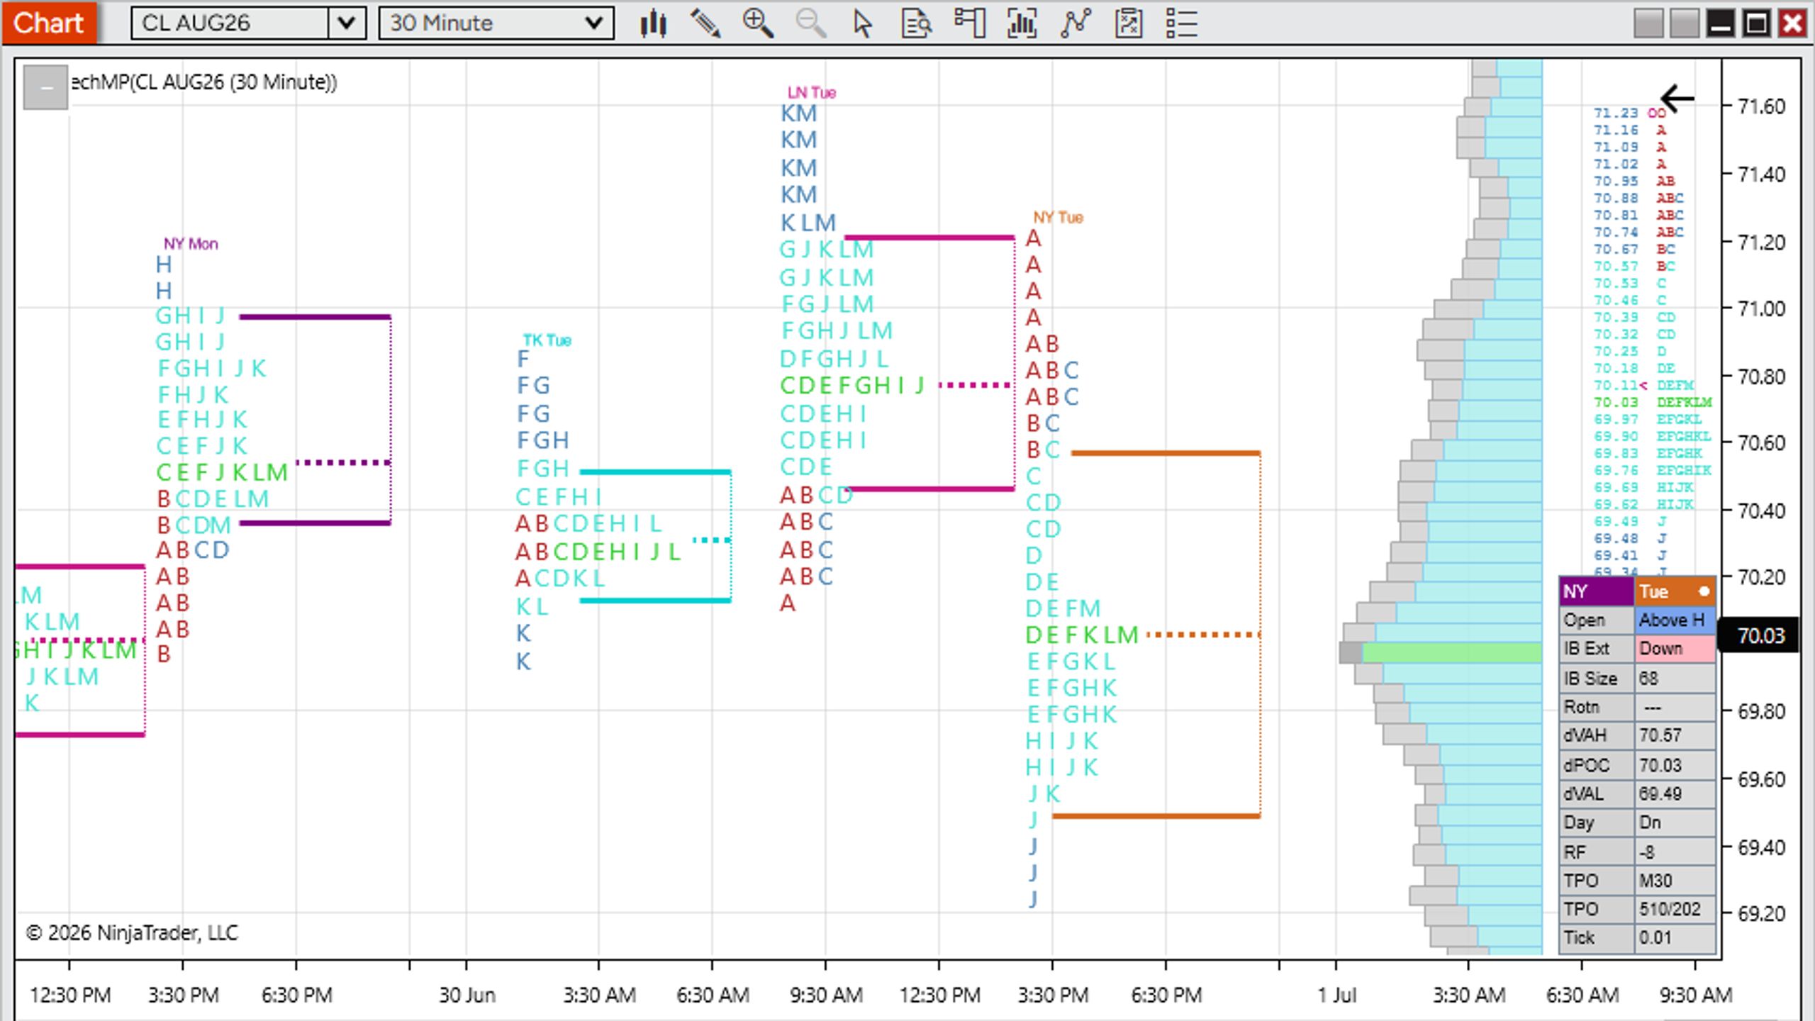Click the RF value -8
The width and height of the screenshot is (1815, 1021).
tap(1675, 852)
